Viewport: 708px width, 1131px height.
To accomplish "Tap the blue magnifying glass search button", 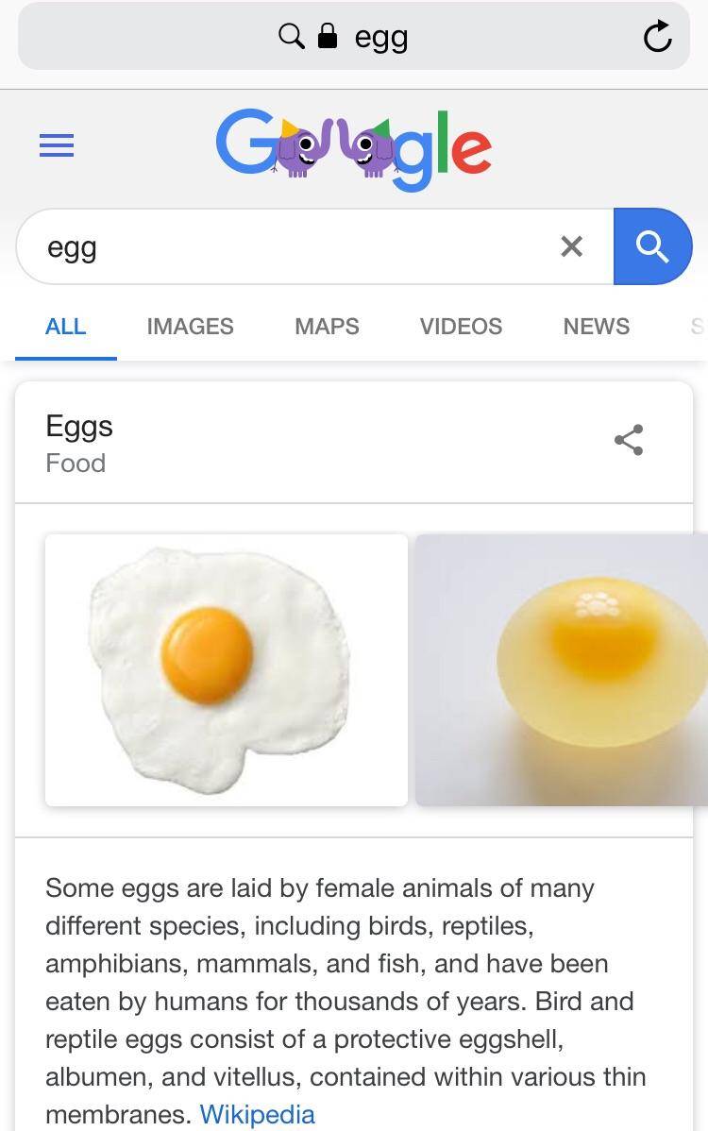I will 652,246.
